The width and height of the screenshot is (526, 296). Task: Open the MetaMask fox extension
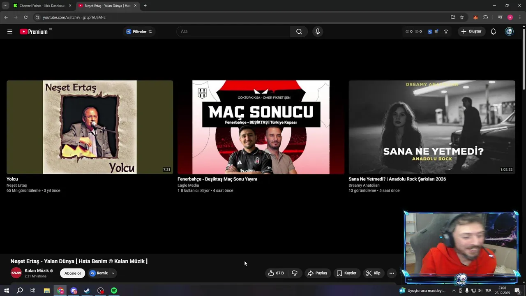475,17
